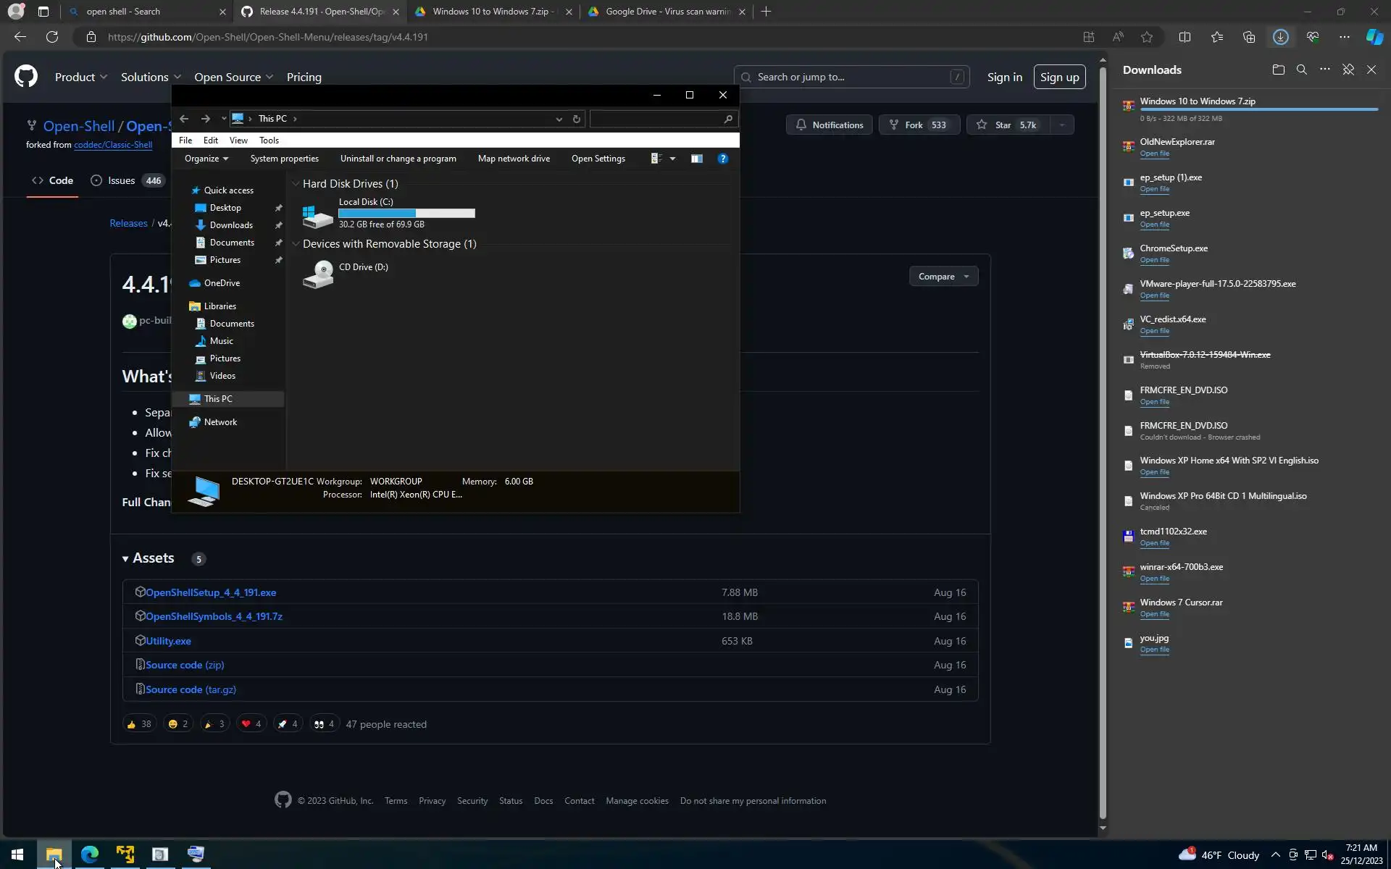Screen dimensions: 1391x869
Task: Unpin the Downloads panel with the pin icon
Action: pos(1348,70)
